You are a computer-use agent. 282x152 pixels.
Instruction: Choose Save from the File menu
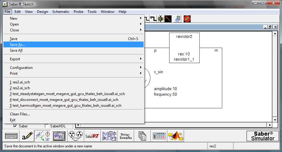coord(73,38)
